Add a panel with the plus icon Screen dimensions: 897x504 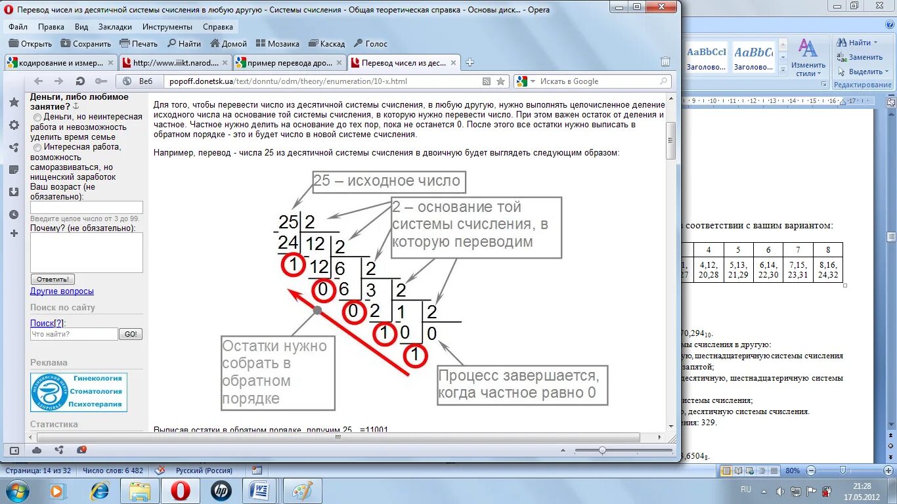14,234
